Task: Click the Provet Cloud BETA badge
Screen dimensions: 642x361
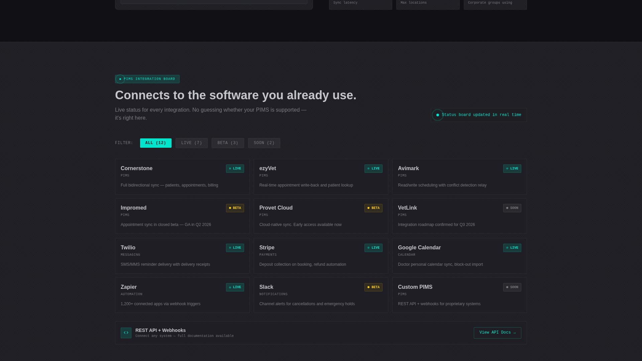Action: tap(373, 208)
